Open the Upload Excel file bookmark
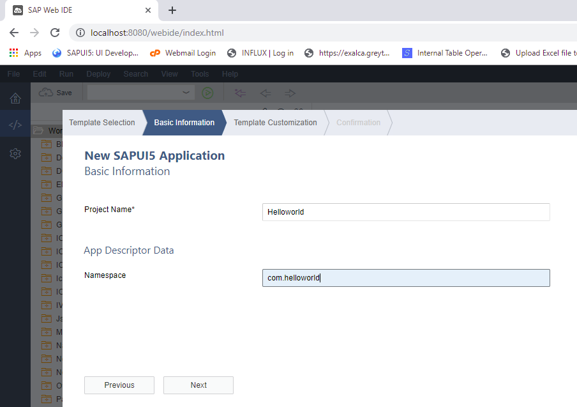Viewport: 577px width, 407px height. [539, 53]
